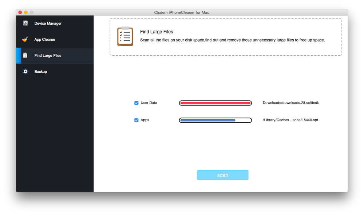Open the Backup section

(55, 71)
